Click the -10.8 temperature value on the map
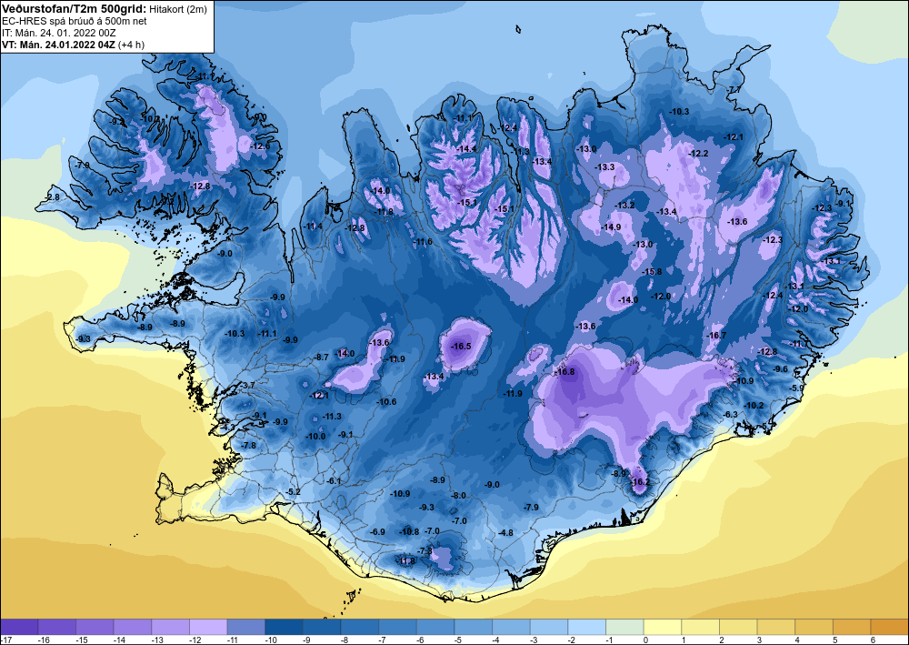 pos(409,532)
